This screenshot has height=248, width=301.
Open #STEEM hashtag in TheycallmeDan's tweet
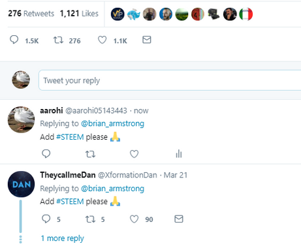tap(70, 202)
